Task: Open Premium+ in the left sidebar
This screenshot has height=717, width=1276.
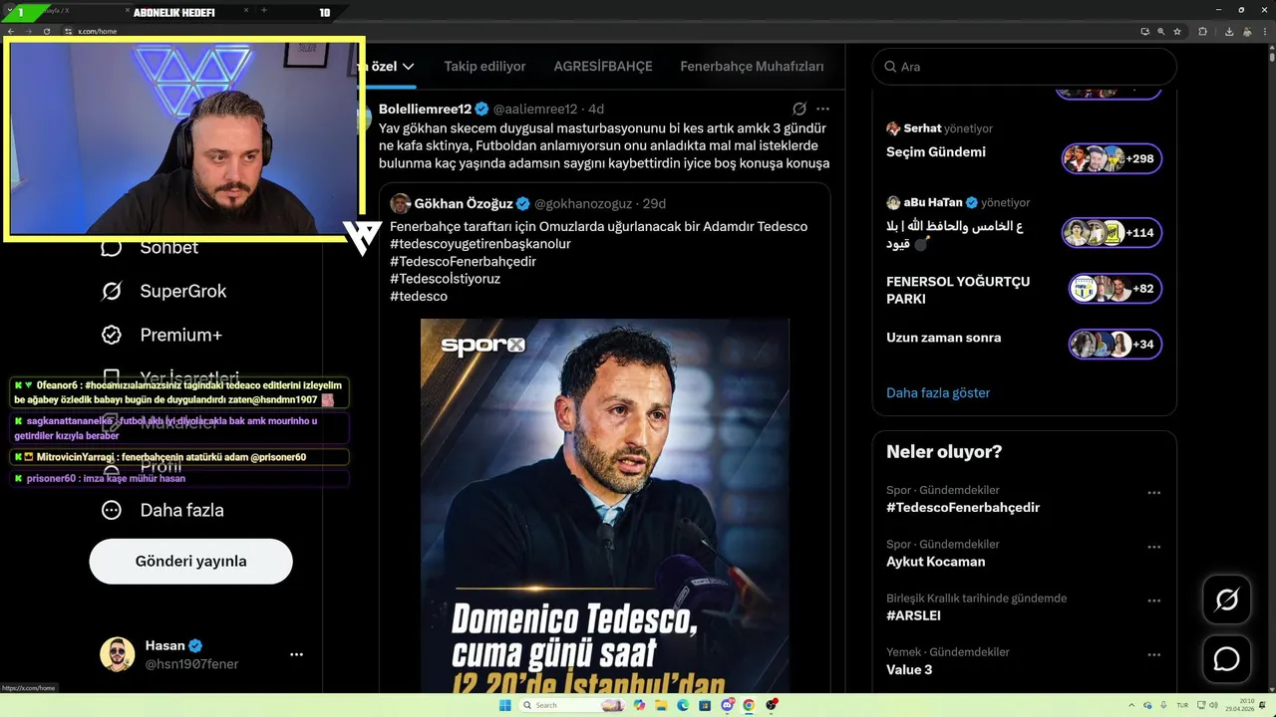Action: click(161, 335)
